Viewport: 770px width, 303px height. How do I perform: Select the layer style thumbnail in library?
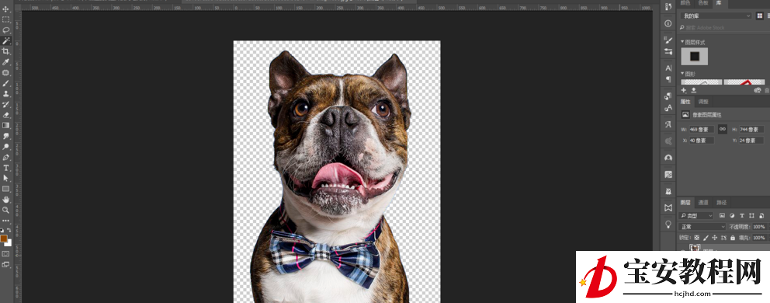click(x=695, y=56)
